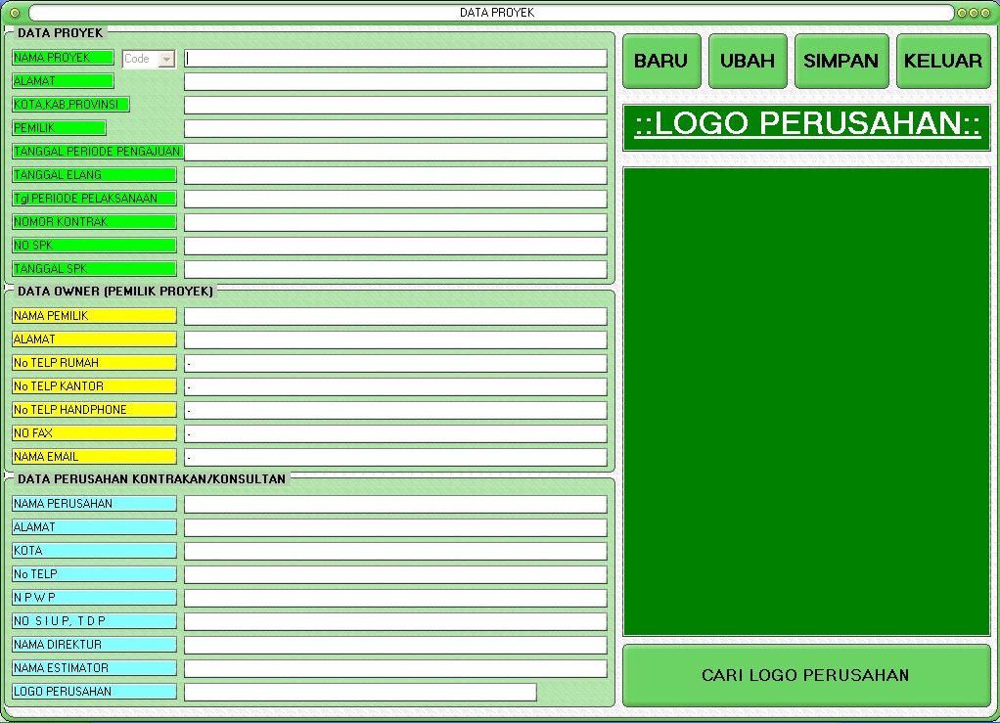
Task: Click the ::LOGO PERUSAHAN:: heading link
Action: tap(807, 123)
